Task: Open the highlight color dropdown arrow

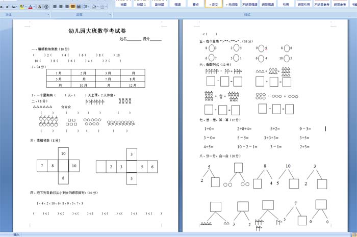Action: point(25,7)
